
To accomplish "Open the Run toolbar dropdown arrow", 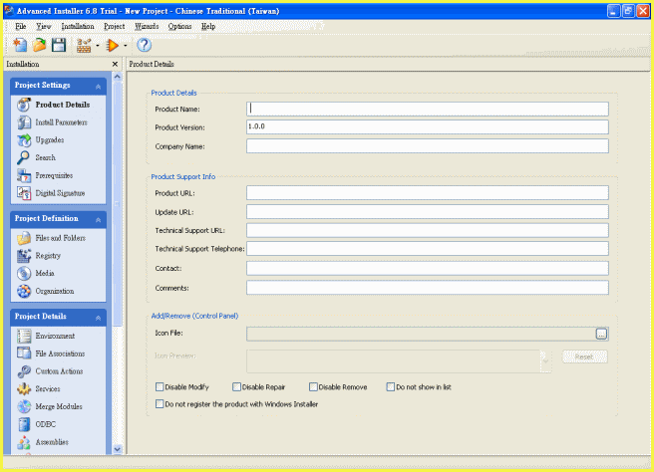I will pyautogui.click(x=125, y=46).
